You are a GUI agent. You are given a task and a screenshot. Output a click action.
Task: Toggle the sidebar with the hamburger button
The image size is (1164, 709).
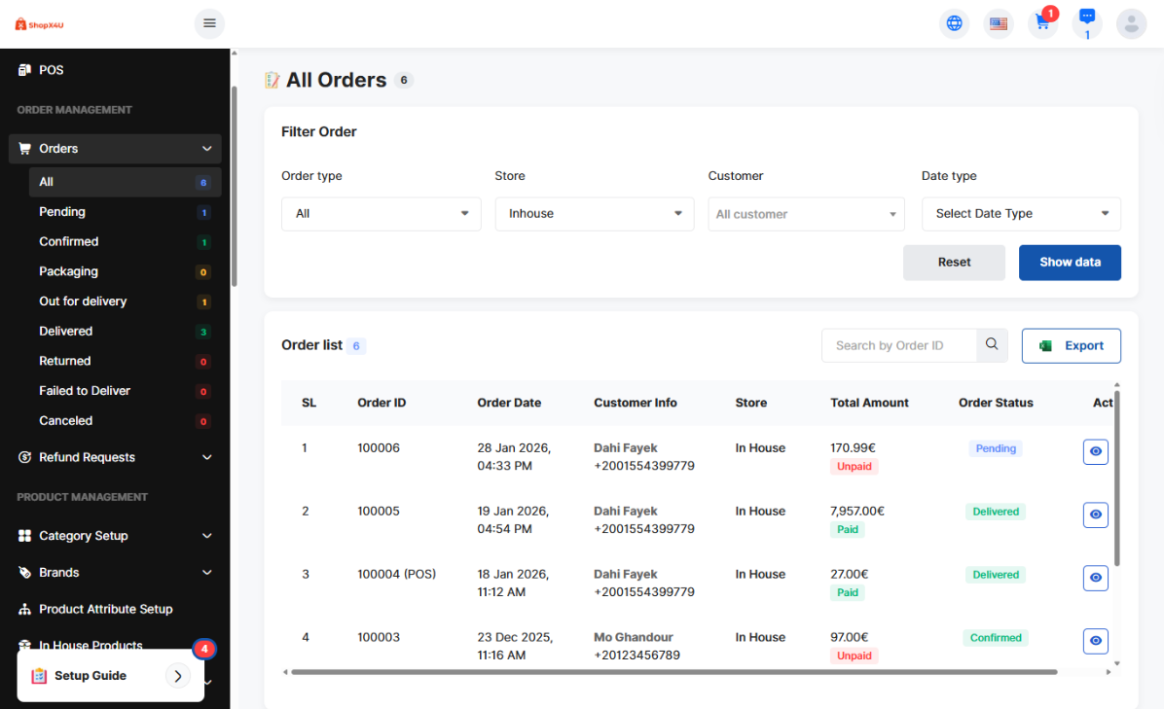pos(209,22)
